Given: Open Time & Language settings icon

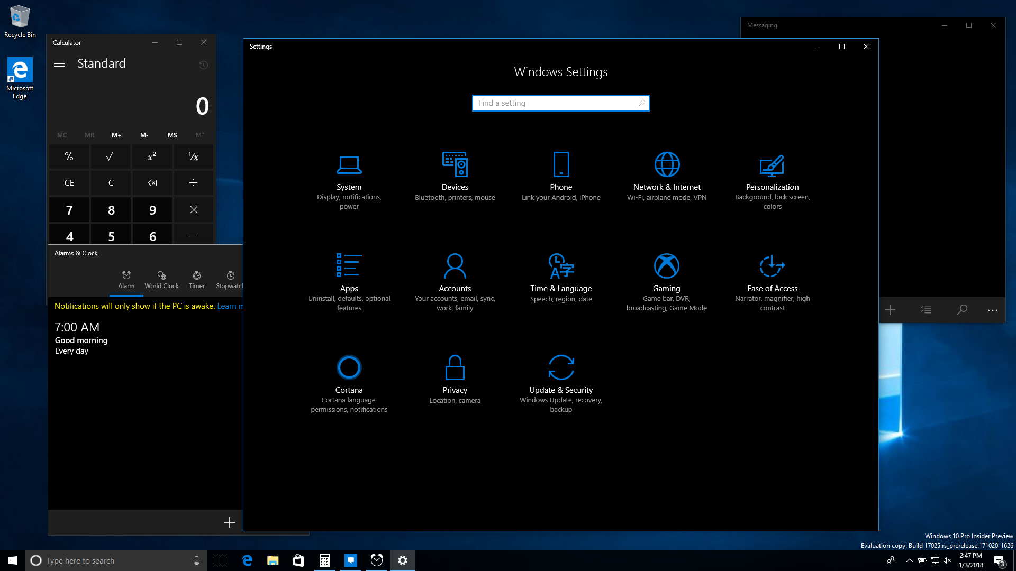Looking at the screenshot, I should tap(561, 266).
